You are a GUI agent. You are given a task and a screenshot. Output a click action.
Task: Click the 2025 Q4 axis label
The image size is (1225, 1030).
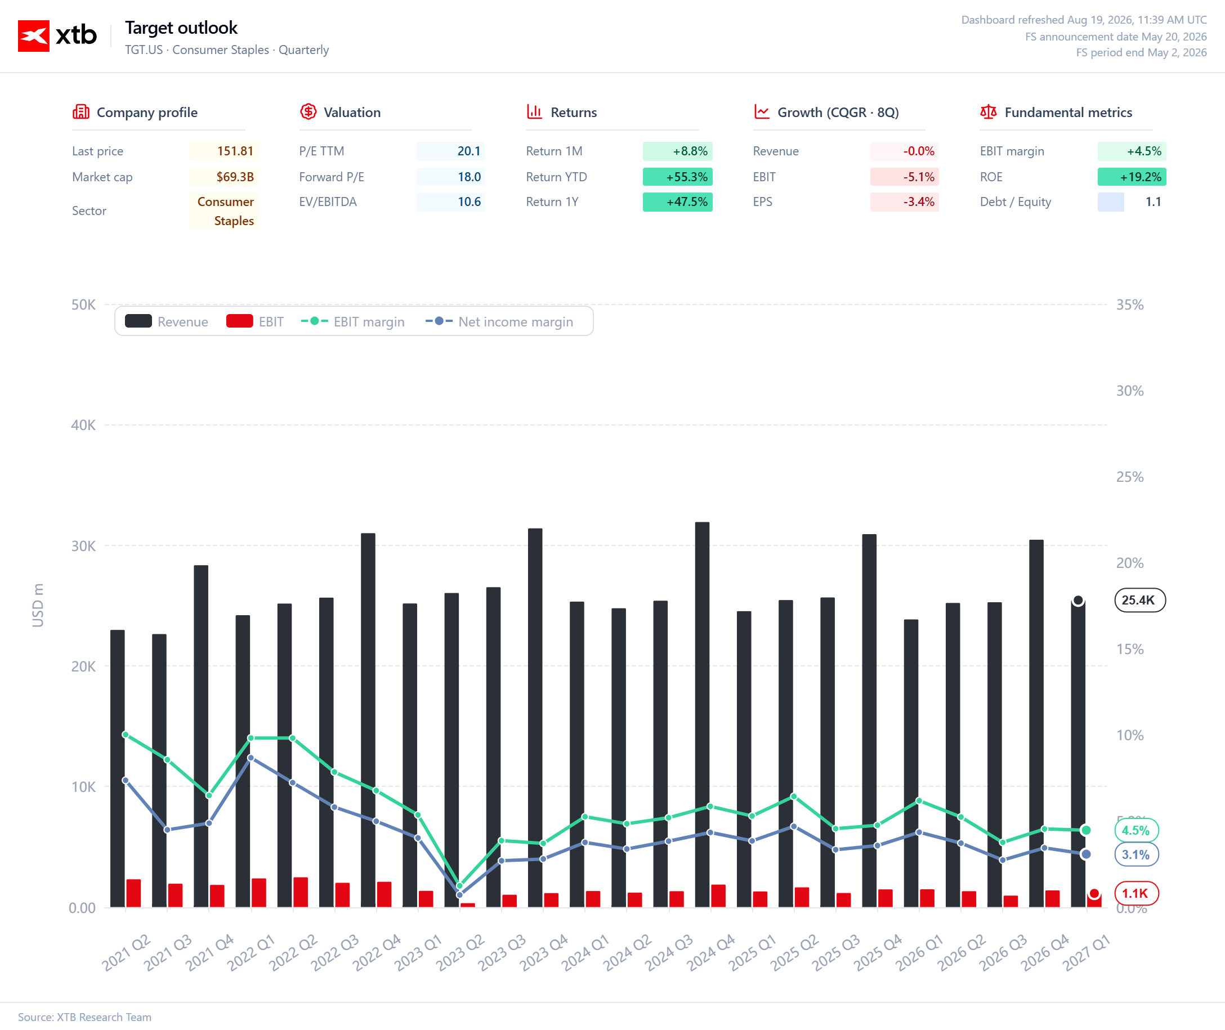point(878,952)
